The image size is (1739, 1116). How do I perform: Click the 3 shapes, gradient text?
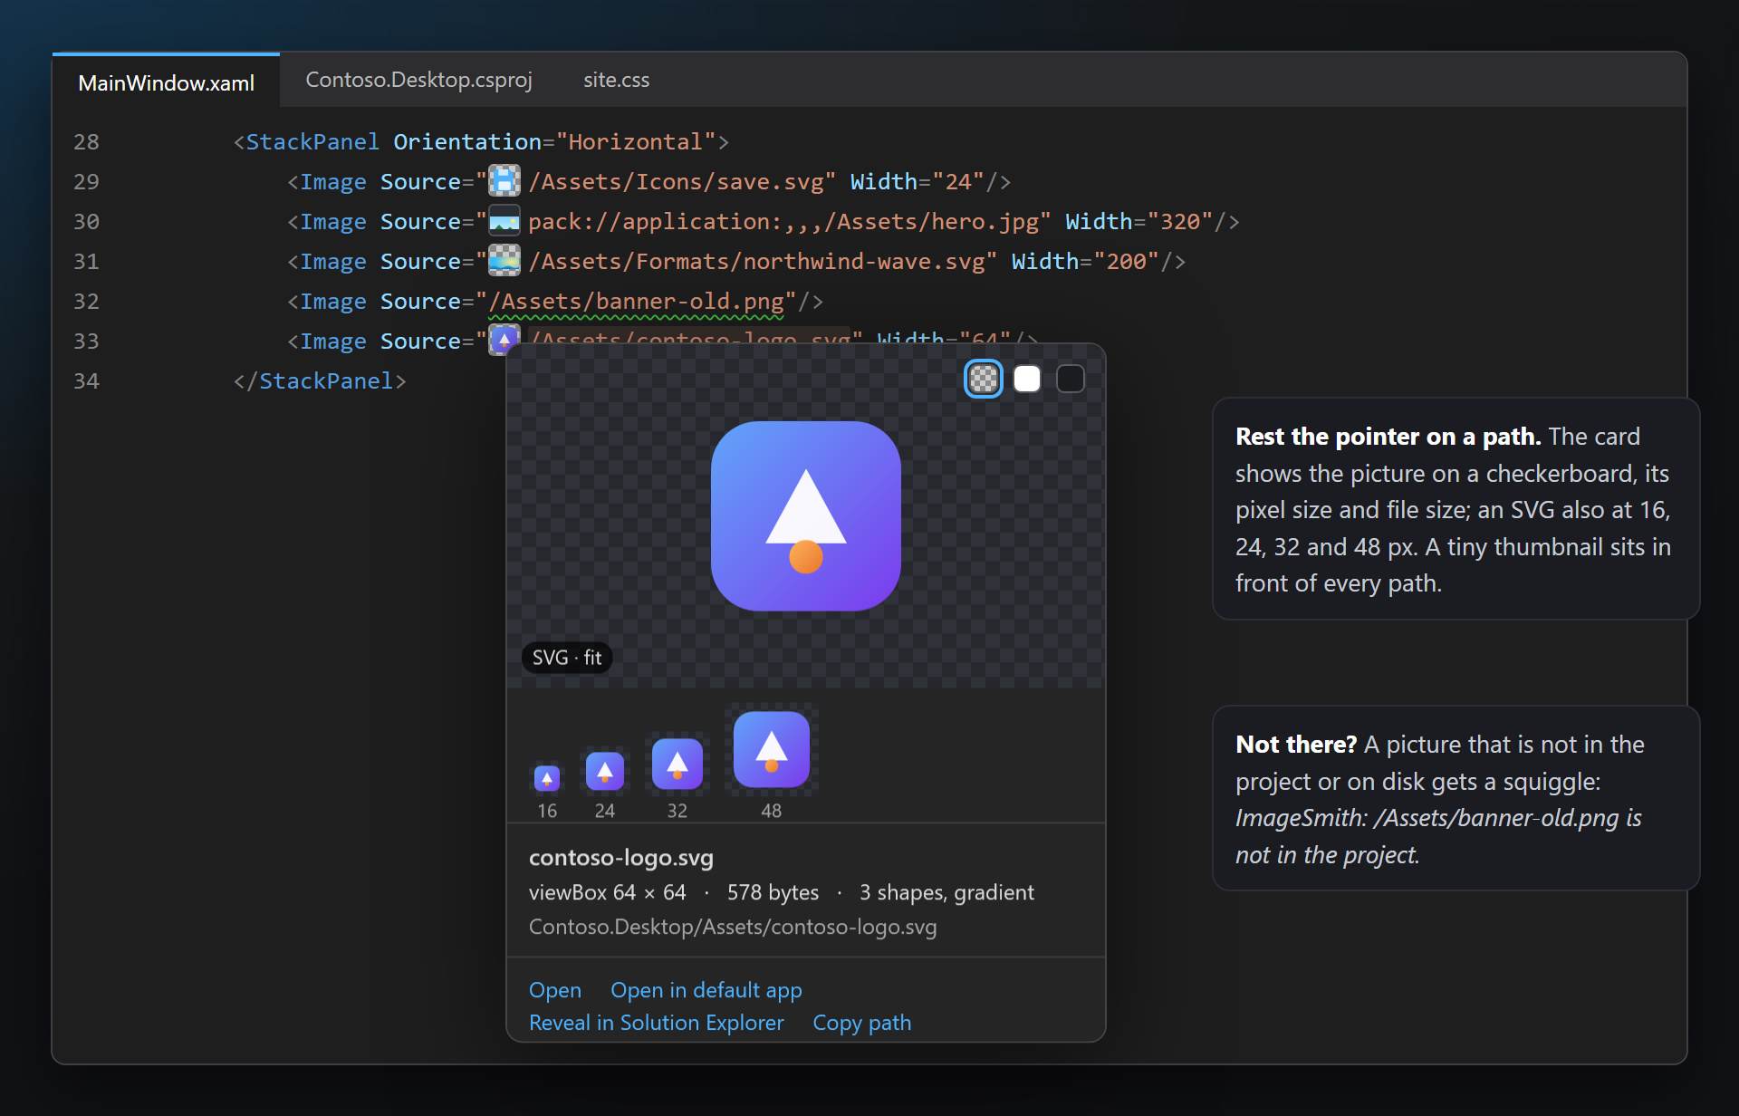946,892
